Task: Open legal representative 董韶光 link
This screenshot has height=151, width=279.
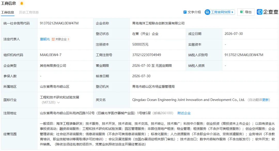Action: pos(45,39)
